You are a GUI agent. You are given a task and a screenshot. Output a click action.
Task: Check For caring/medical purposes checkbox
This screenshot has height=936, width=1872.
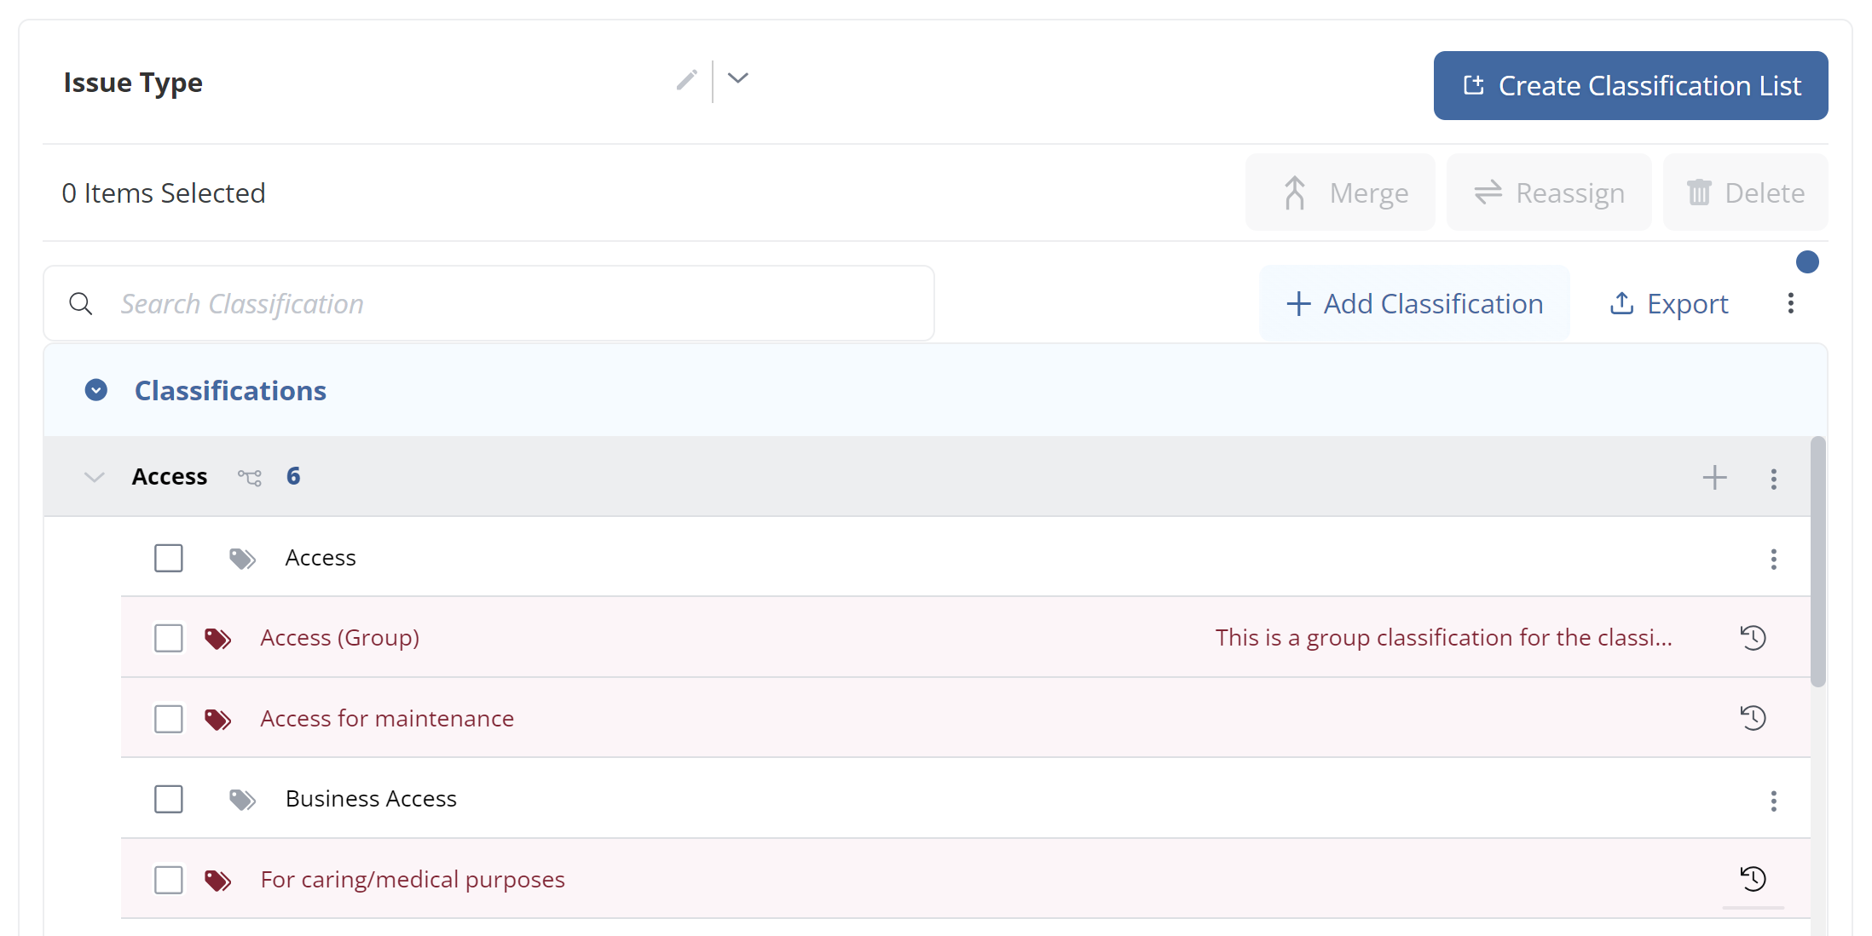tap(169, 880)
